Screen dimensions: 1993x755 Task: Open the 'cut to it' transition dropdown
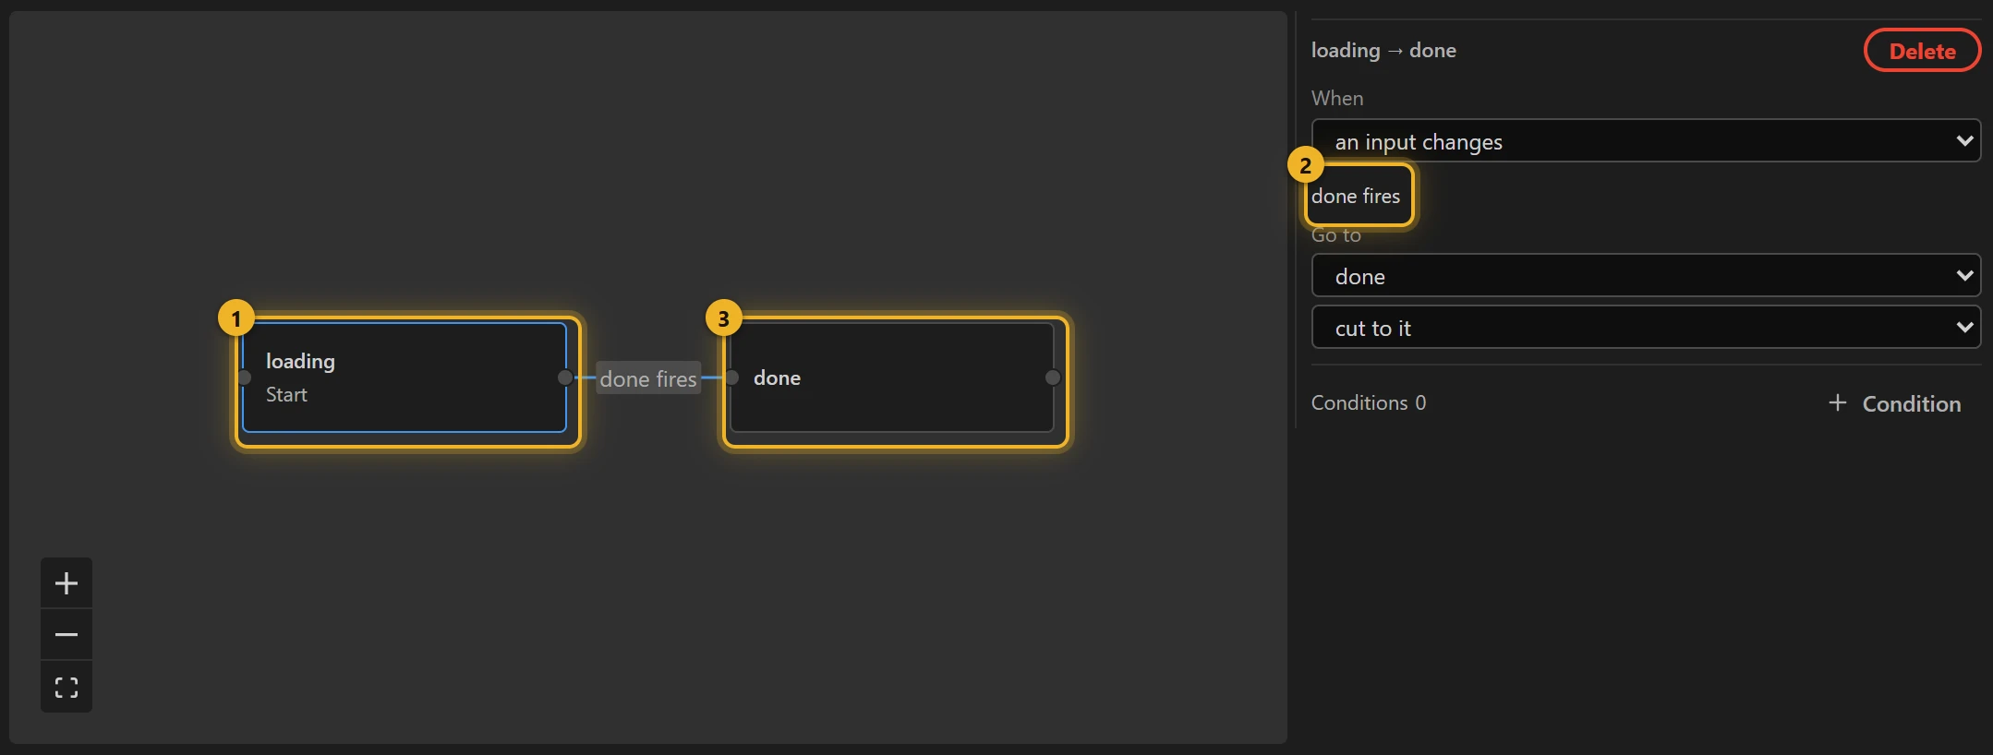point(1646,328)
